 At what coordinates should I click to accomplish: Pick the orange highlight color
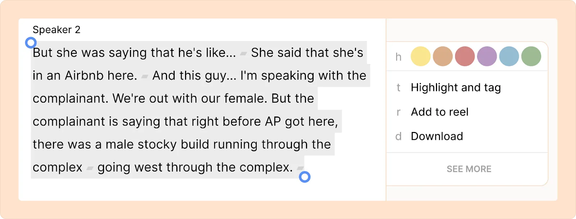pyautogui.click(x=442, y=56)
